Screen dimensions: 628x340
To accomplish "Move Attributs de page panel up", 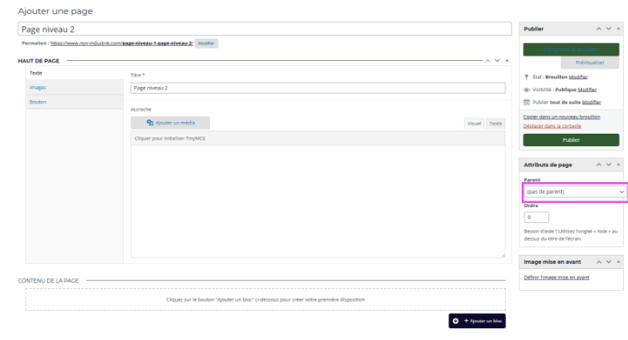I will [x=599, y=165].
